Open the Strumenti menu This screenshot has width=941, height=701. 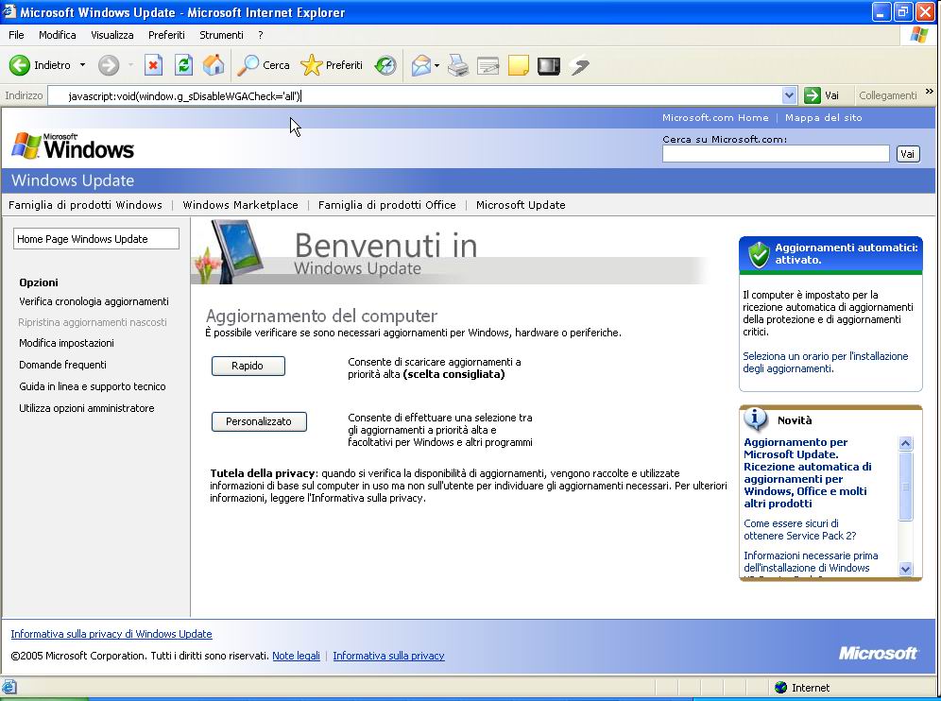click(x=221, y=35)
